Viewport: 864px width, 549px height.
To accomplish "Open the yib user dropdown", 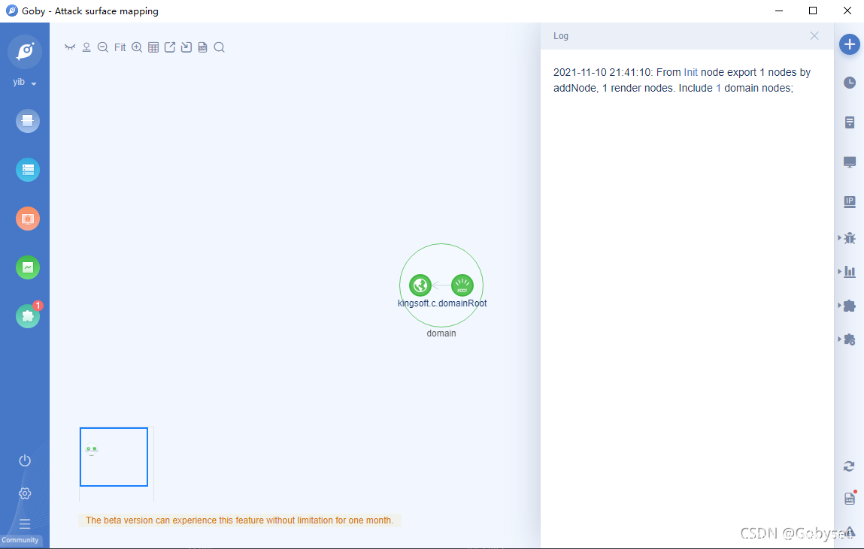I will pos(25,82).
